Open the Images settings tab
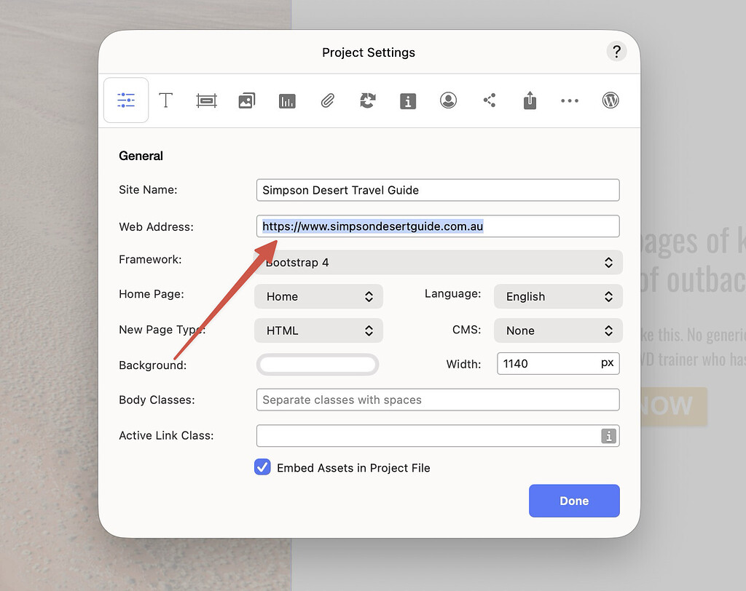 [x=246, y=100]
